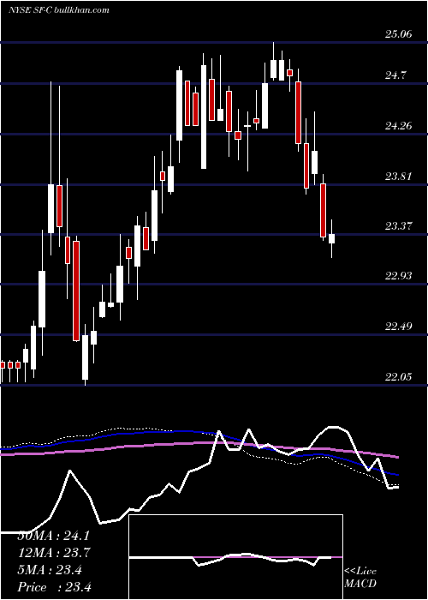Click the 12MA : 23.7 reading

(53, 553)
